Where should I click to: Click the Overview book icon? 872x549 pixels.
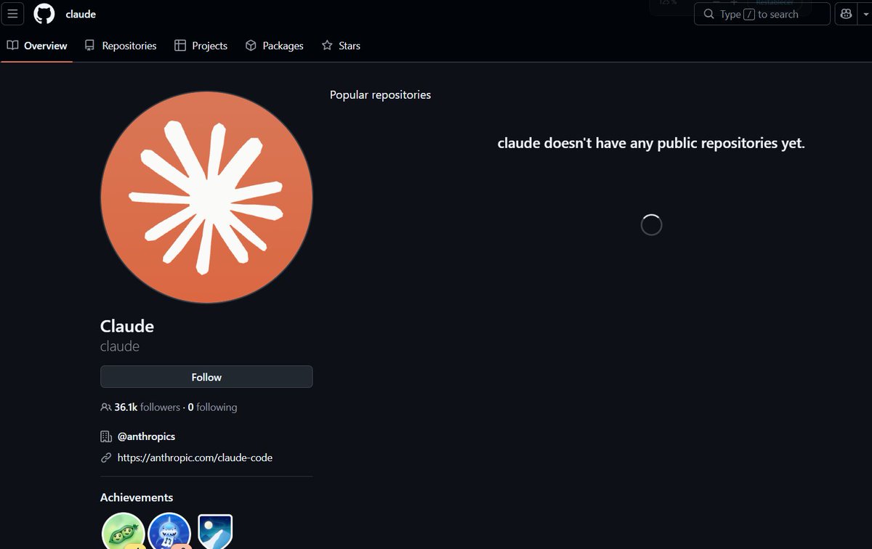point(12,45)
